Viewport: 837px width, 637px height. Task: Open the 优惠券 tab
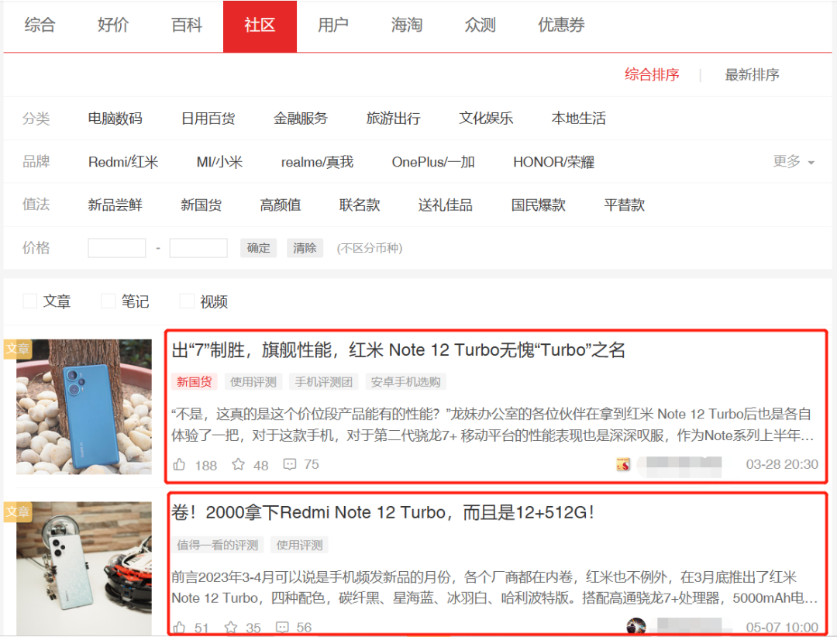pos(561,25)
